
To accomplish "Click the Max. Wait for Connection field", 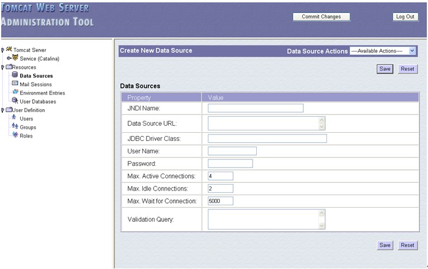I will [x=220, y=201].
